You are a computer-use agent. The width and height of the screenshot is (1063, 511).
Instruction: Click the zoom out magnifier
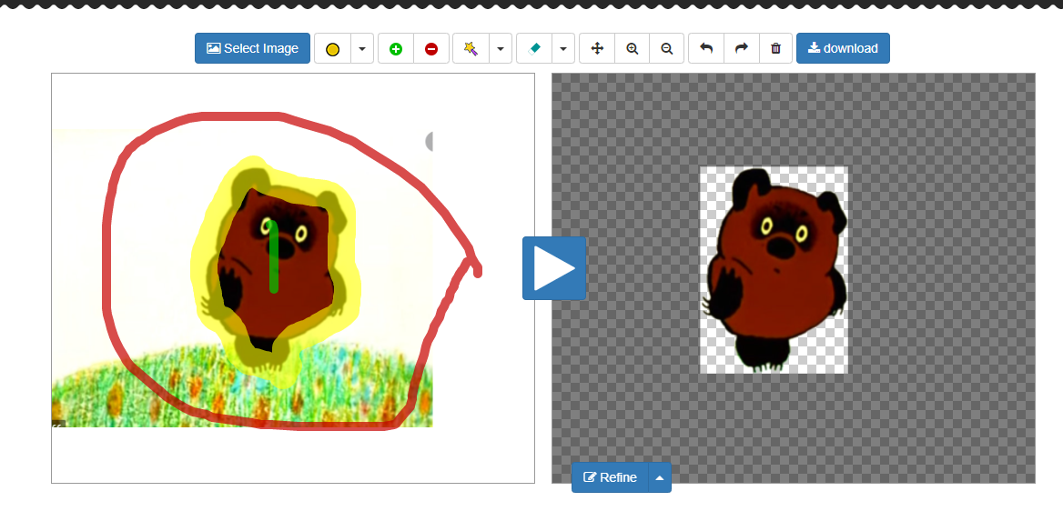pos(667,49)
